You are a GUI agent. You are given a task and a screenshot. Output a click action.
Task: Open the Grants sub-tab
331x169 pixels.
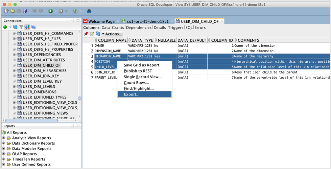(x=118, y=27)
